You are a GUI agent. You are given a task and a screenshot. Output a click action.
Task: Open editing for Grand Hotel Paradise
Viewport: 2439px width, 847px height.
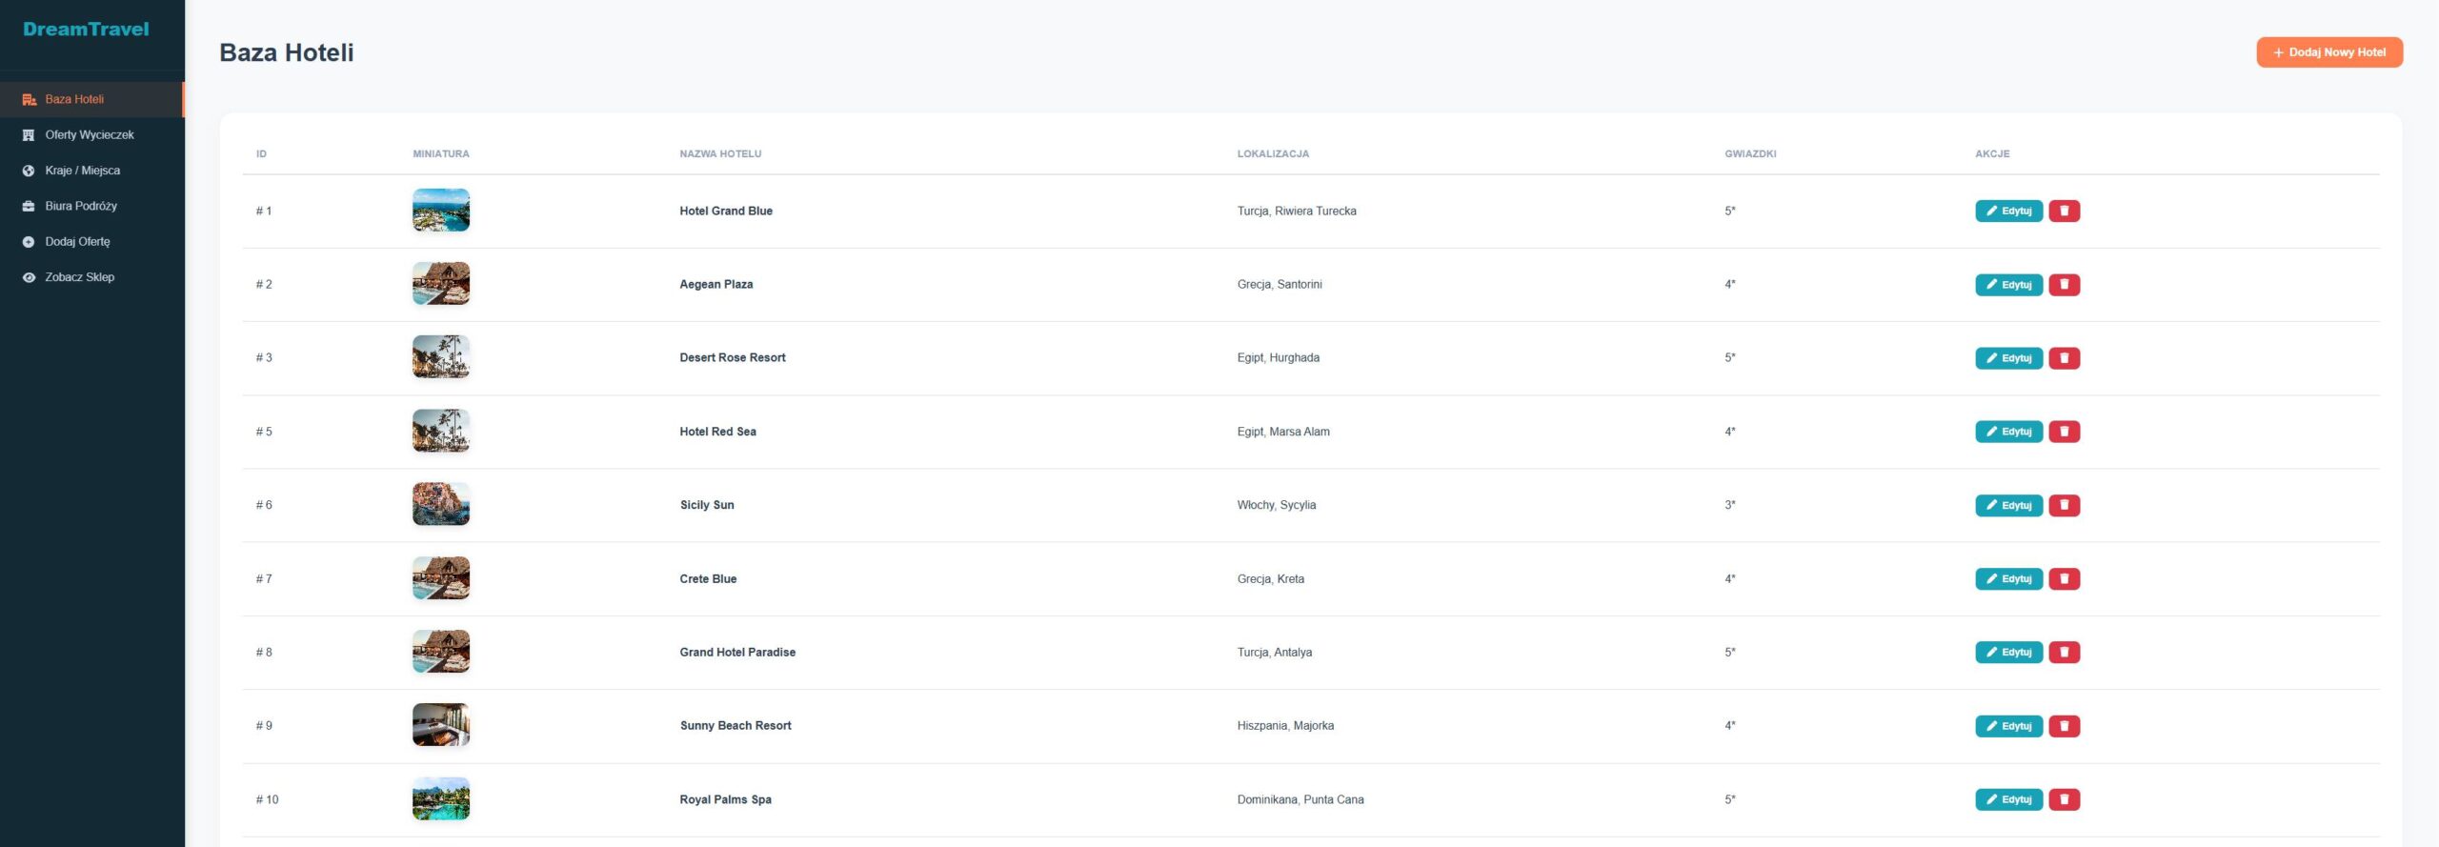2008,653
